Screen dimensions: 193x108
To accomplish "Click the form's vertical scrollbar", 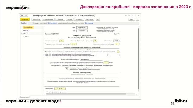I will (x=138, y=59).
